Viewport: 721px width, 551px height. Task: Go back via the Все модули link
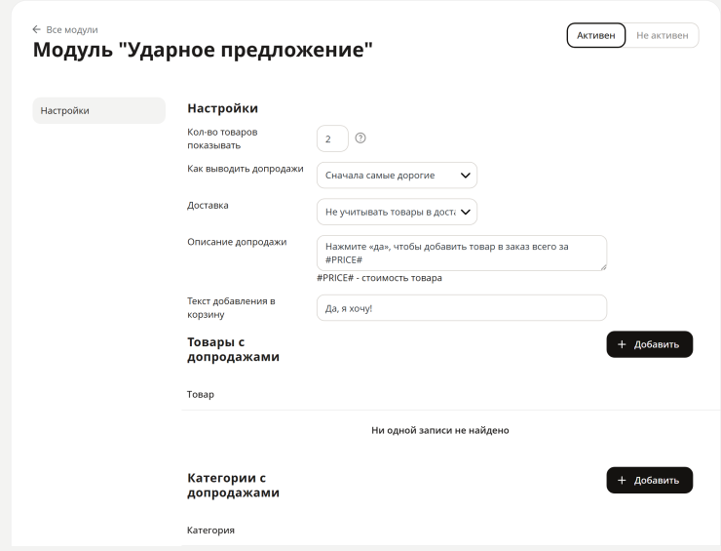72,29
